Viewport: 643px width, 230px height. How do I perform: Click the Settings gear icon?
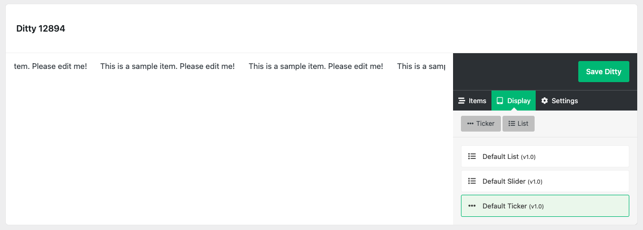545,101
